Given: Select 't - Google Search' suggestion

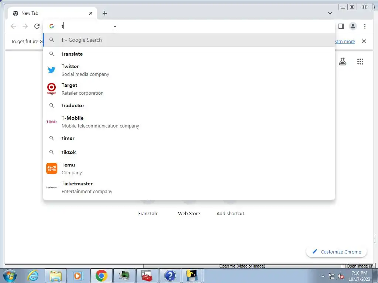Looking at the screenshot, I should pyautogui.click(x=189, y=40).
